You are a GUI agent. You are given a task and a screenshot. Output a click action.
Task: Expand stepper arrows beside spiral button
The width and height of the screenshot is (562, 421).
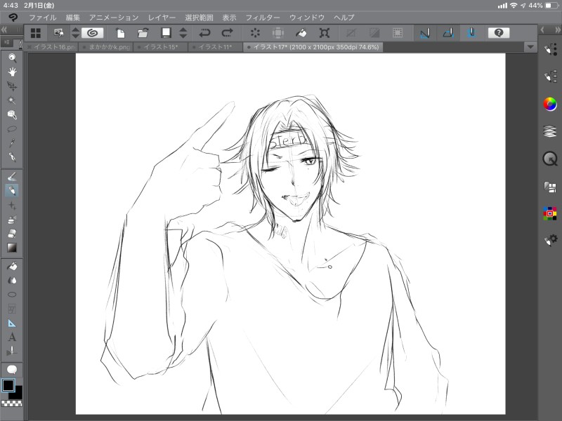tap(75, 33)
